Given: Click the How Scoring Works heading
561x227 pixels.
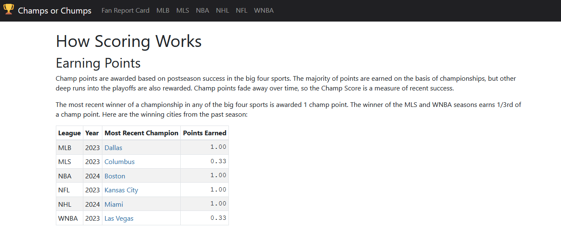Looking at the screenshot, I should click(129, 41).
